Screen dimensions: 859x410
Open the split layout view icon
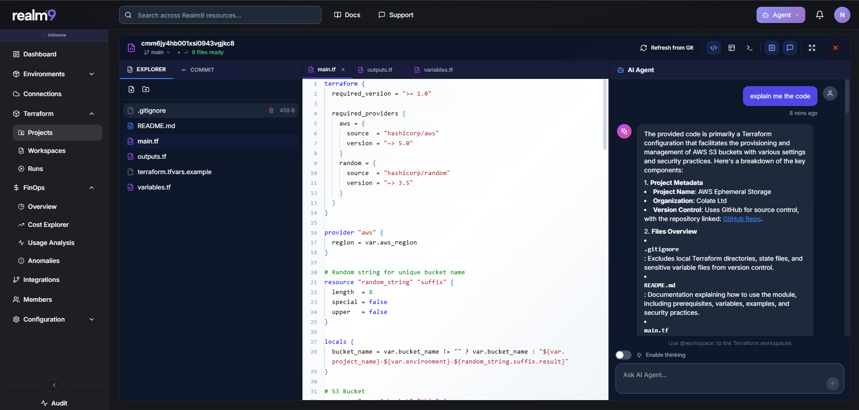[732, 47]
